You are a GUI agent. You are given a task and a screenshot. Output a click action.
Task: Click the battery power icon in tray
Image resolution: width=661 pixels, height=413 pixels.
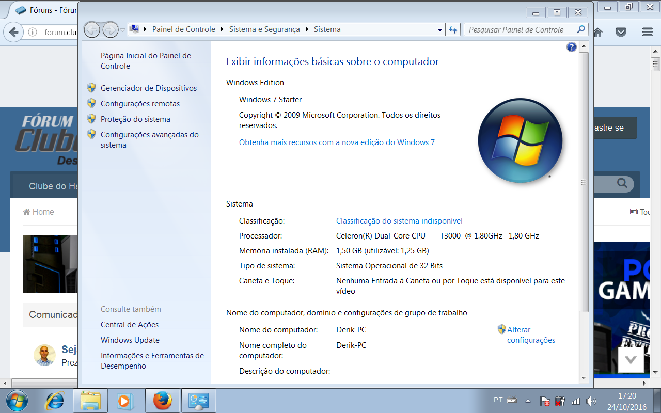point(560,401)
